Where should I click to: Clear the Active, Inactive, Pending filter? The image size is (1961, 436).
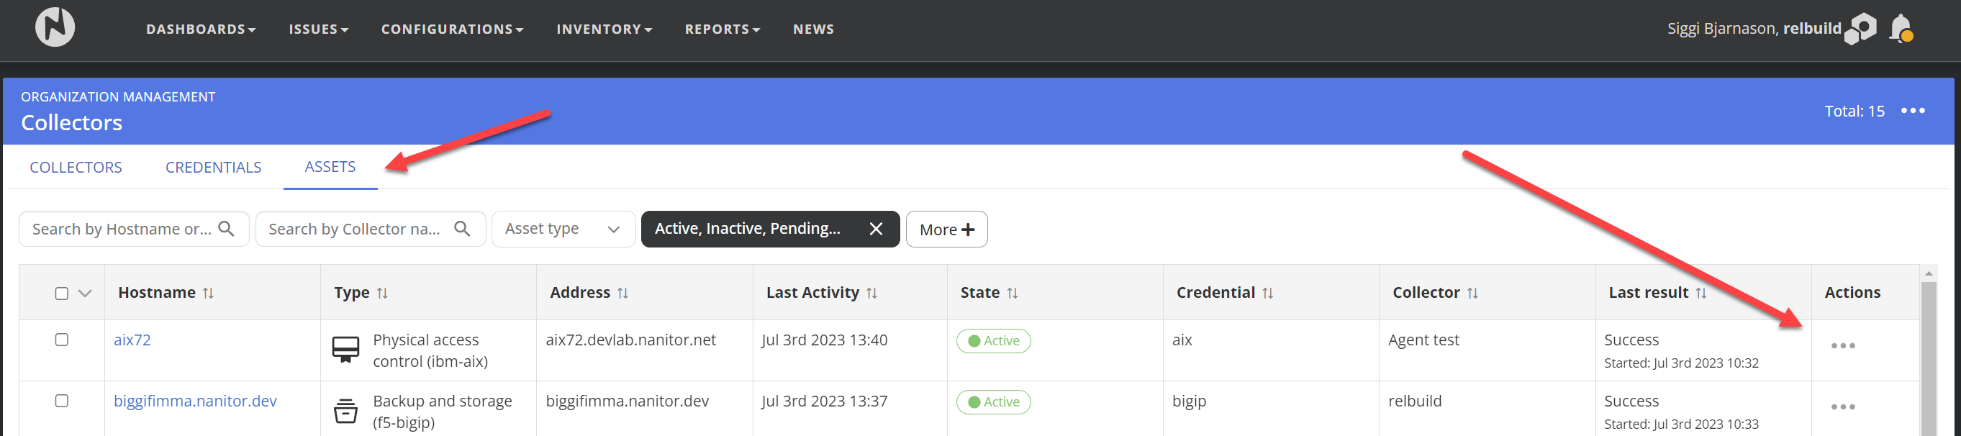876,229
